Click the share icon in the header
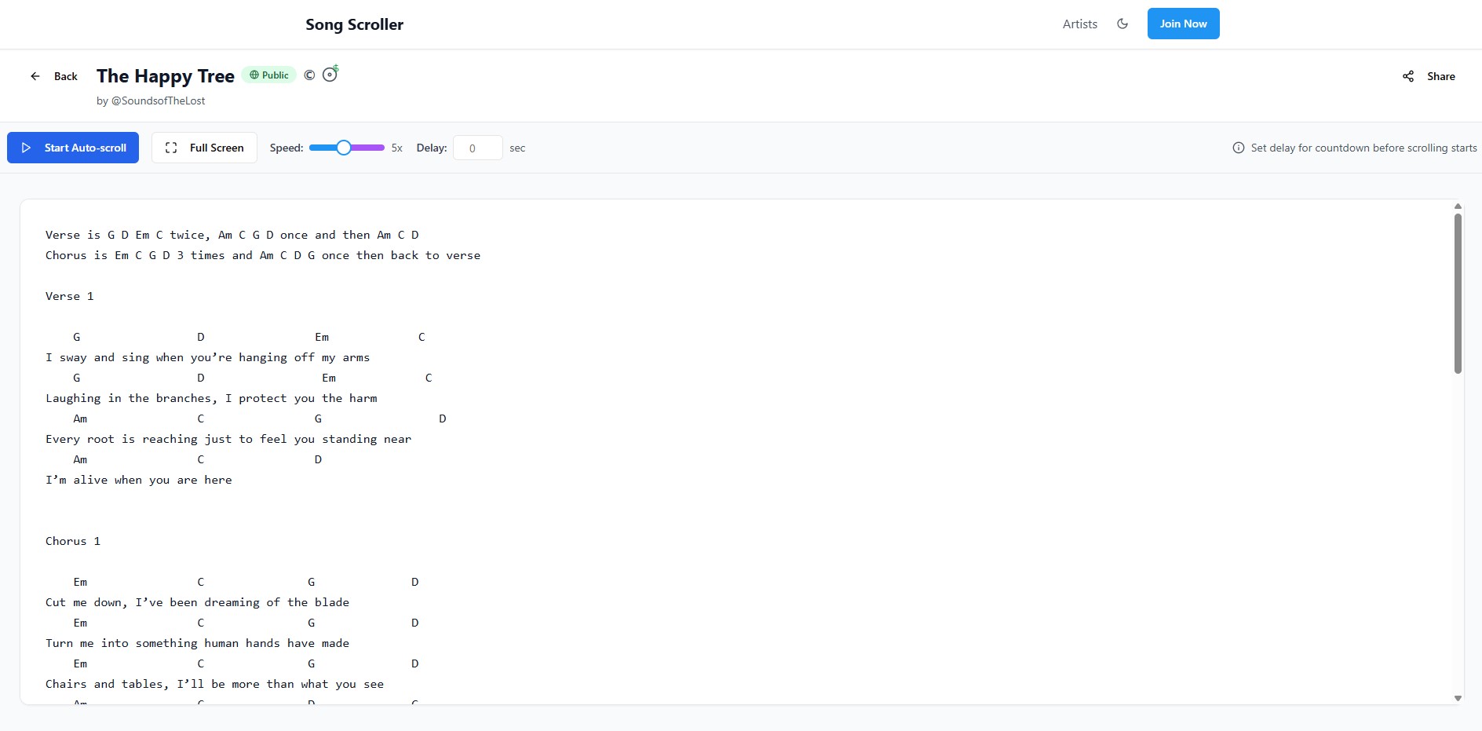This screenshot has width=1482, height=731. coord(1408,76)
